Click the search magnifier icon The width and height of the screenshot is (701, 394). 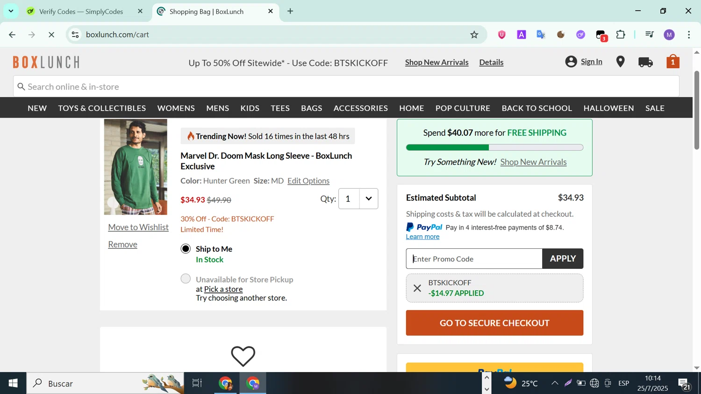(x=21, y=87)
